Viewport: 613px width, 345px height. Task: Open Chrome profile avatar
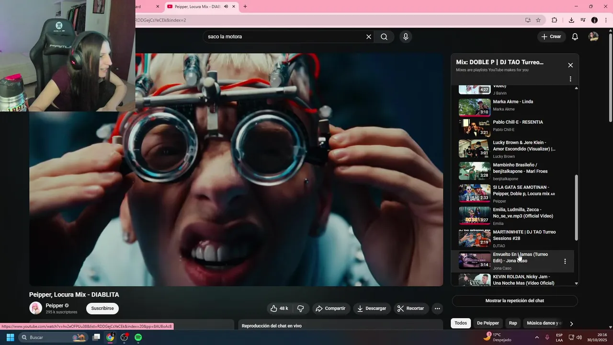[594, 20]
